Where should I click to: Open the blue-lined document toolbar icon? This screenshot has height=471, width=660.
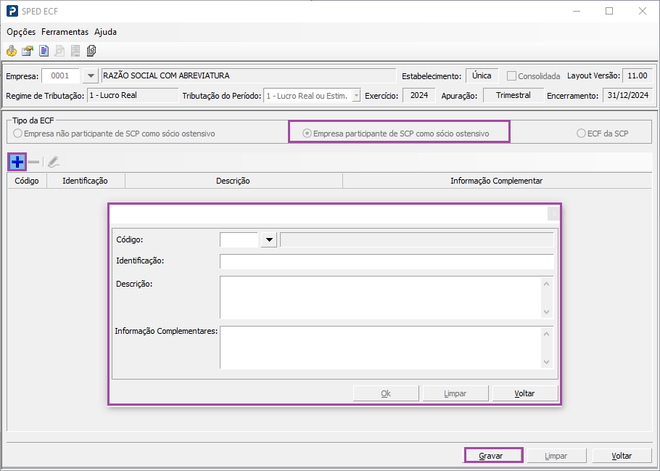click(44, 51)
